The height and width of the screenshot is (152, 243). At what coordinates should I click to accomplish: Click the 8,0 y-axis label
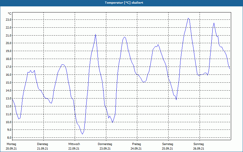point(9,138)
